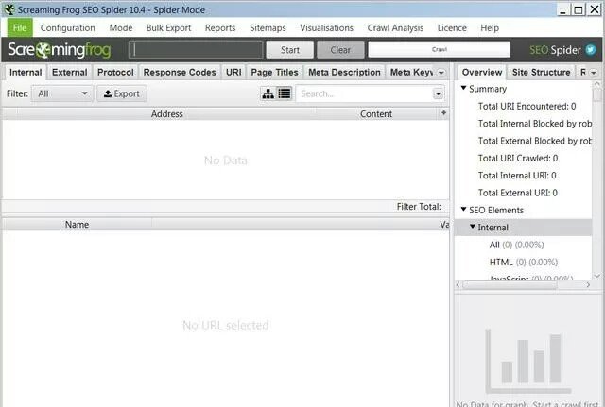Collapse the Summary section

(x=463, y=89)
